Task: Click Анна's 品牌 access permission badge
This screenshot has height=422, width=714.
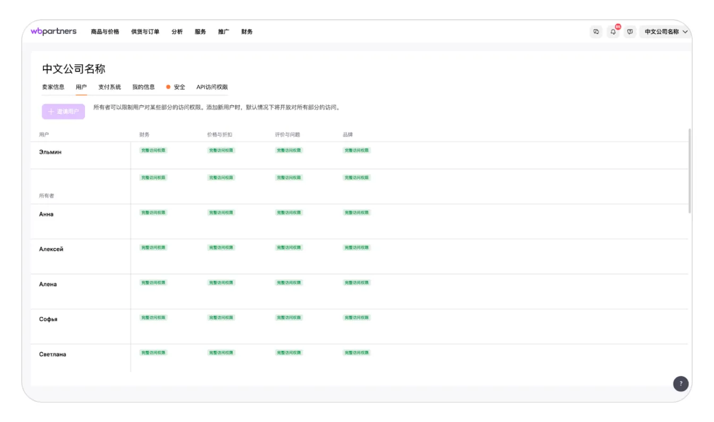Action: [356, 213]
